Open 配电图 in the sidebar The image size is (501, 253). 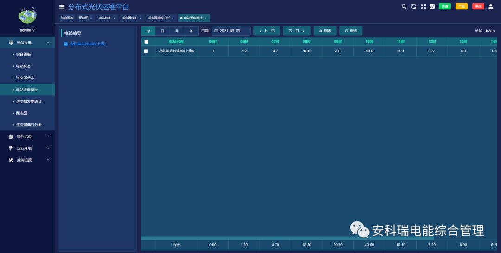[x=27, y=113]
